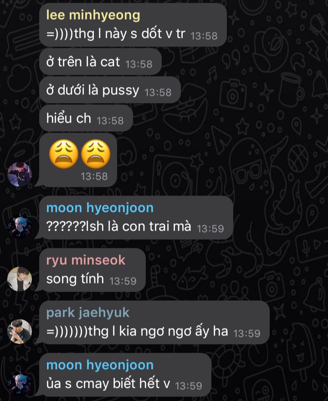This screenshot has height=401, width=328.
Task: Open lee minhyeong's profile avatar
Action: [x=20, y=174]
